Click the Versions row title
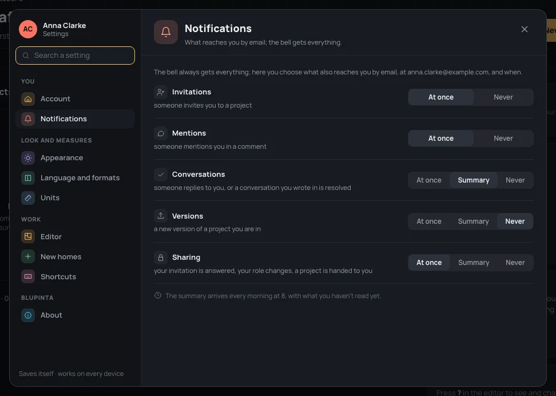 click(188, 216)
